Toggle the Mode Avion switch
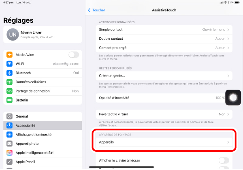The height and width of the screenshot is (170, 243). pyautogui.click(x=73, y=55)
